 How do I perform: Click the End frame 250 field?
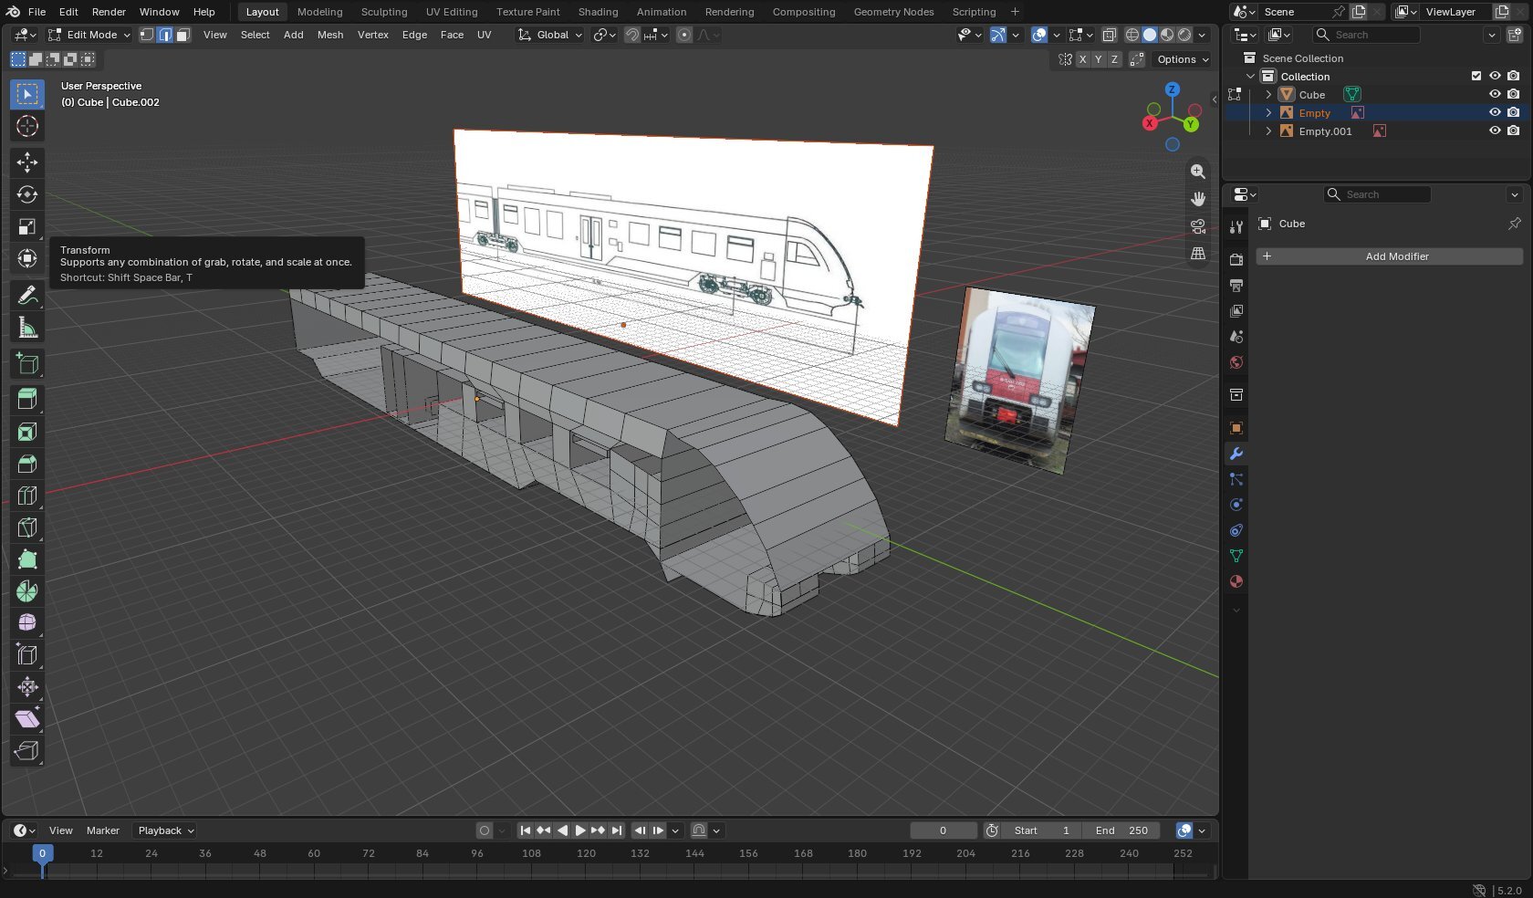1121,830
